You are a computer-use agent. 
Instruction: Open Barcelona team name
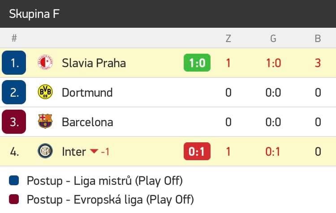click(87, 122)
